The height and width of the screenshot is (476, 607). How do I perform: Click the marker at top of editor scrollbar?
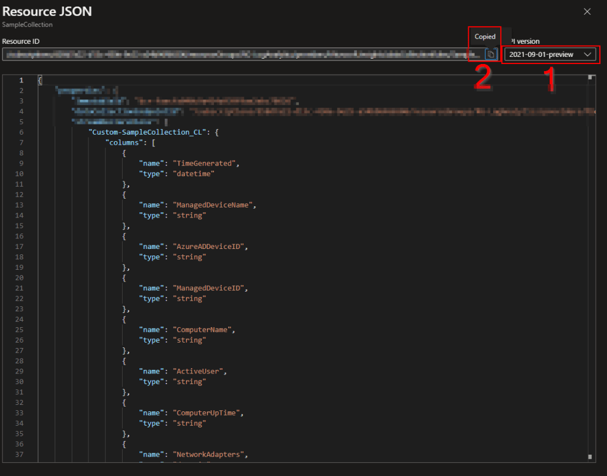pyautogui.click(x=590, y=78)
